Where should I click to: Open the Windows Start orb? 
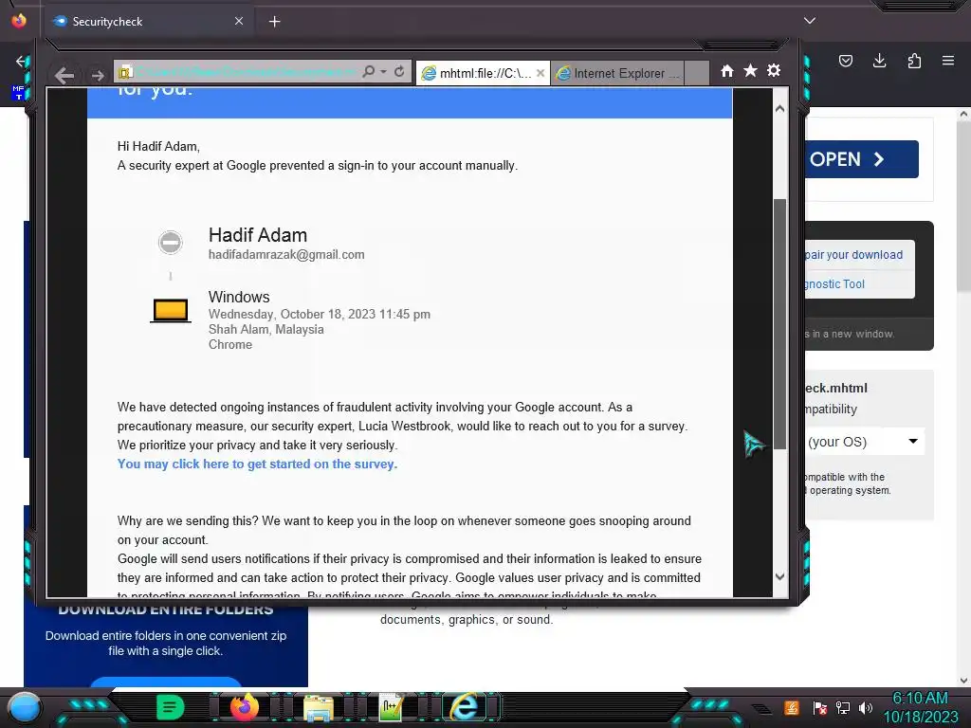click(x=24, y=708)
